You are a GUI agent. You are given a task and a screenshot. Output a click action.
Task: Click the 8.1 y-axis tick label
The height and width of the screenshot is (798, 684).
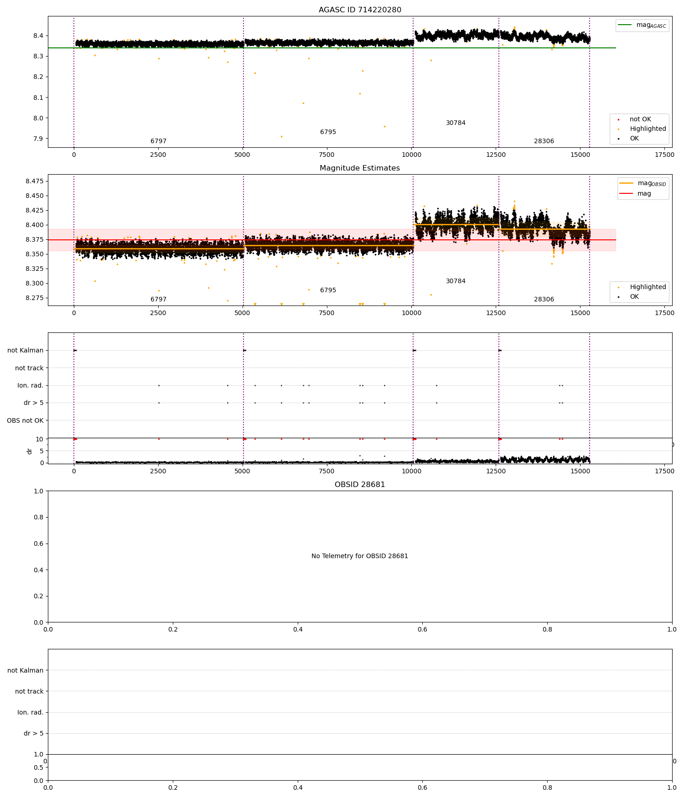click(x=38, y=98)
